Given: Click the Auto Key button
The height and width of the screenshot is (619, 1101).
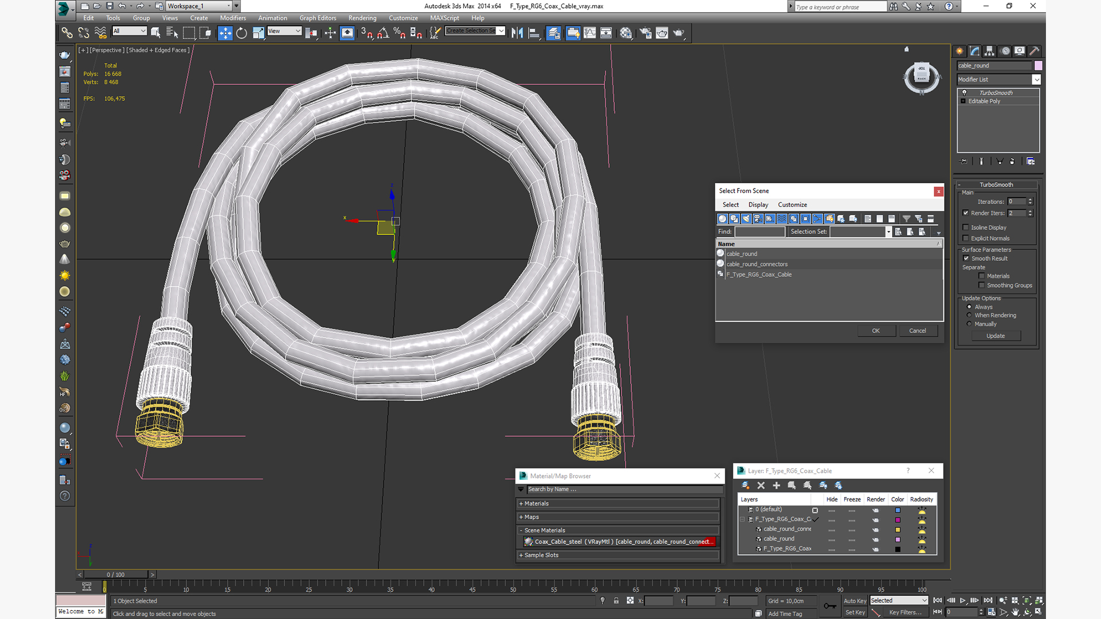Looking at the screenshot, I should pos(854,601).
